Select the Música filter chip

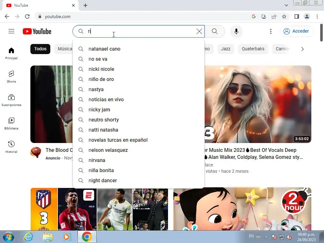[64, 49]
